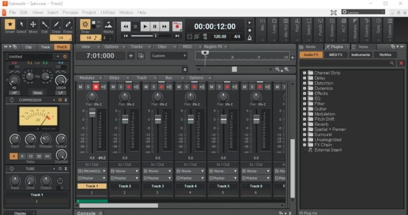Toggle the Snap button

(x=85, y=25)
